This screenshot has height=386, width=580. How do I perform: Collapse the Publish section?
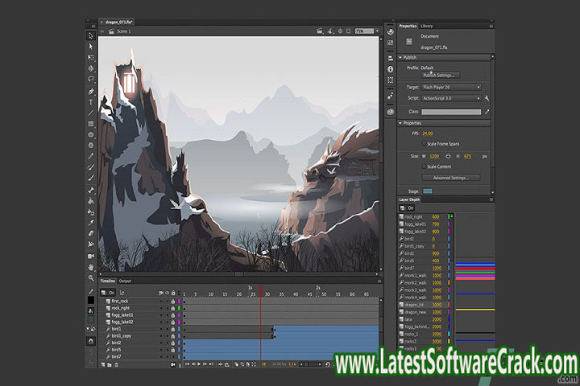click(402, 57)
